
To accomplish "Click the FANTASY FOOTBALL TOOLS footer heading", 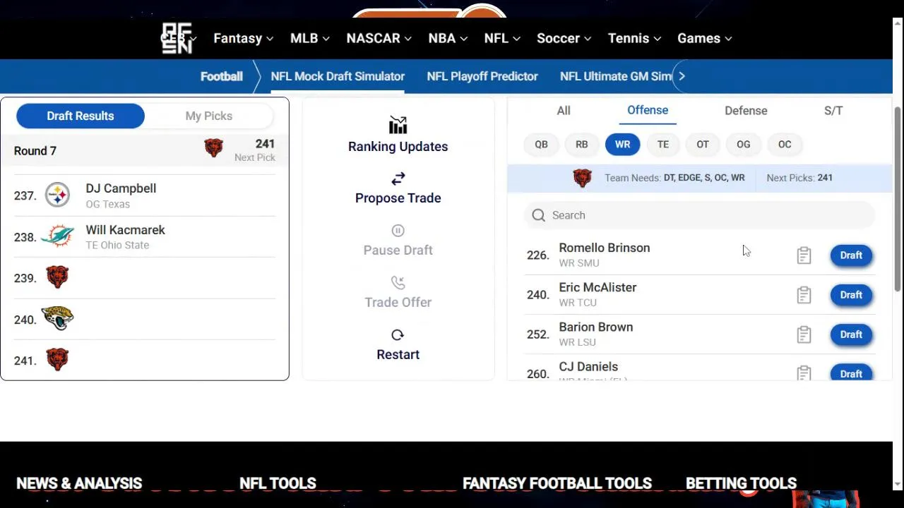I will tap(557, 483).
